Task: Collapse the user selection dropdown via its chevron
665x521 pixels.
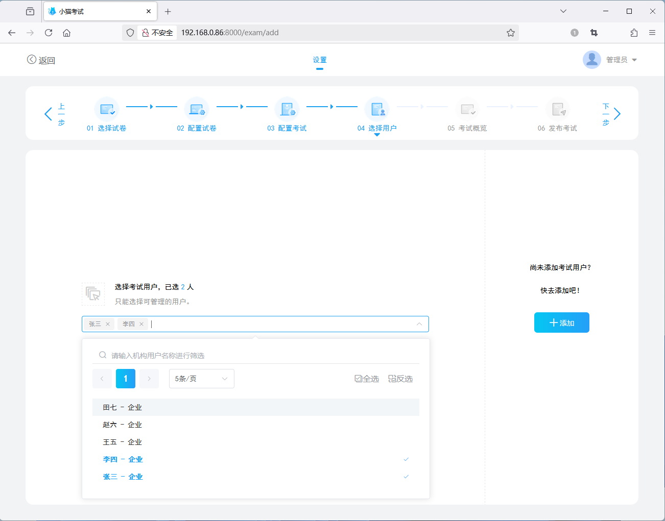Action: 419,324
